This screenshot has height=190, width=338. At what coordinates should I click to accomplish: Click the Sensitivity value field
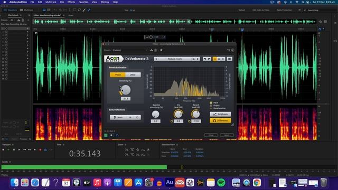pyautogui.click(x=126, y=99)
